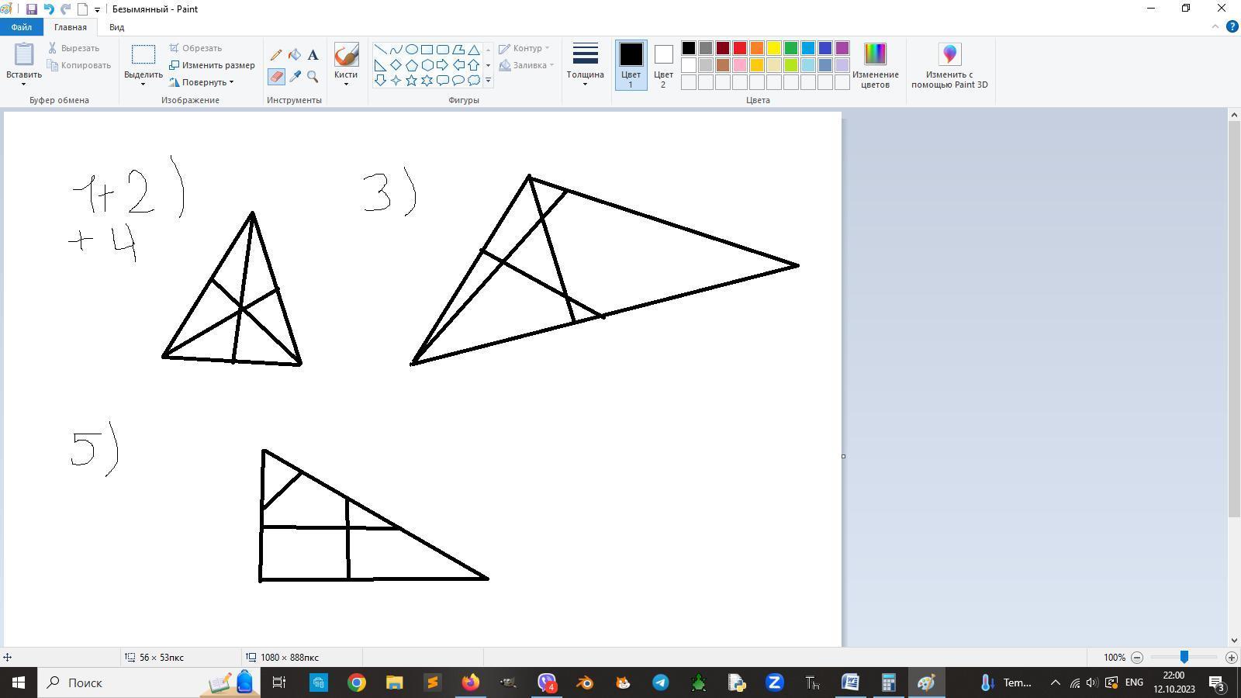Select the Text tool
This screenshot has width=1241, height=698.
[313, 55]
